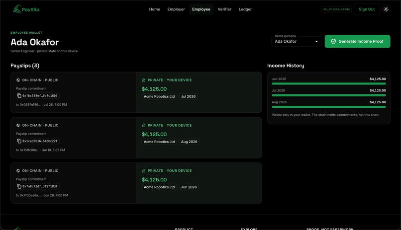401x230 pixels.
Task: Click lock icon on the Jul 2026 payslip
Action: coord(144,80)
